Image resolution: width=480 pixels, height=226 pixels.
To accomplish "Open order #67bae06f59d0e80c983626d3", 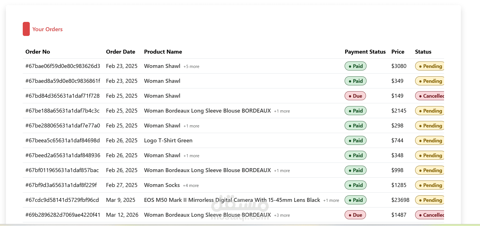I will pyautogui.click(x=63, y=66).
